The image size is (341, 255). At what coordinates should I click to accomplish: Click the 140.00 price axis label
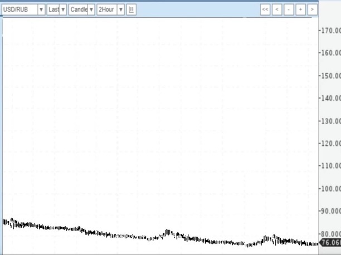(331, 98)
